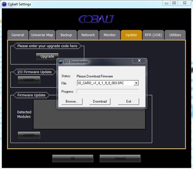The height and width of the screenshot is (169, 193).
Task: Click Update below Detected Modules
Action: coord(29,135)
